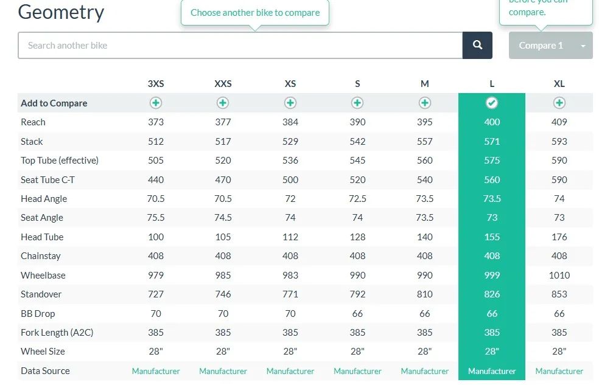Uncheck the selected L size checkmark
The height and width of the screenshot is (385, 599).
(x=492, y=103)
